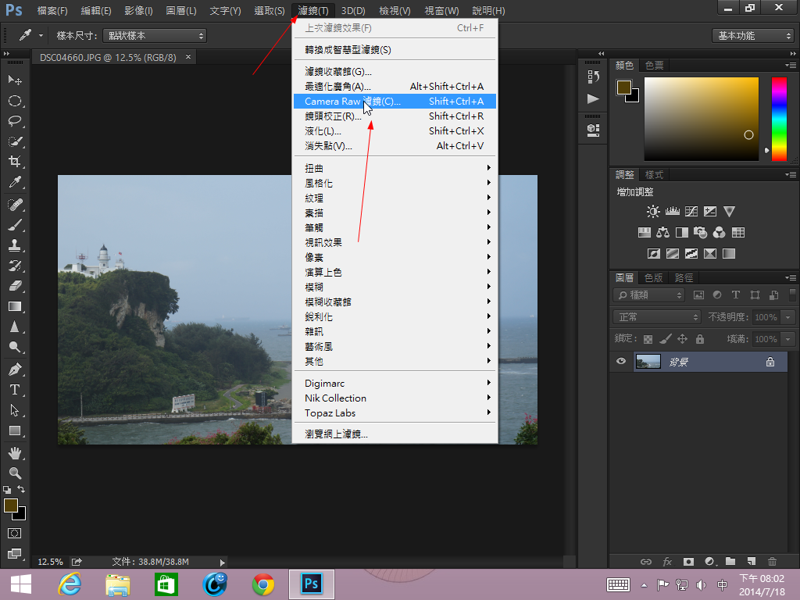Expand the 扭曲 filter submenu
The height and width of the screenshot is (600, 800).
click(395, 168)
